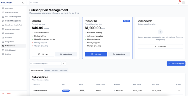This screenshot has height=96, width=188.
Task: Click the Next Billing column header
Action: (137, 84)
